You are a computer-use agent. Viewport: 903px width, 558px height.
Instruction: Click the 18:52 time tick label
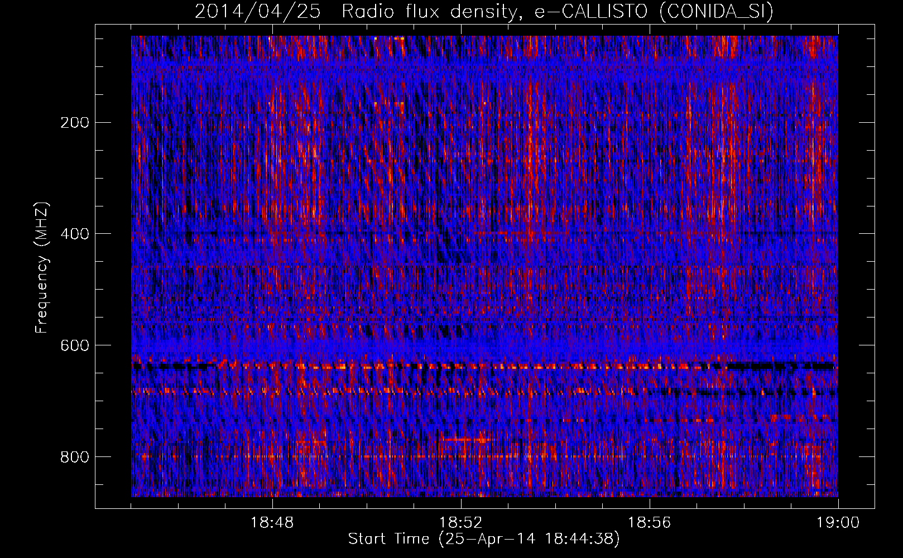click(461, 523)
